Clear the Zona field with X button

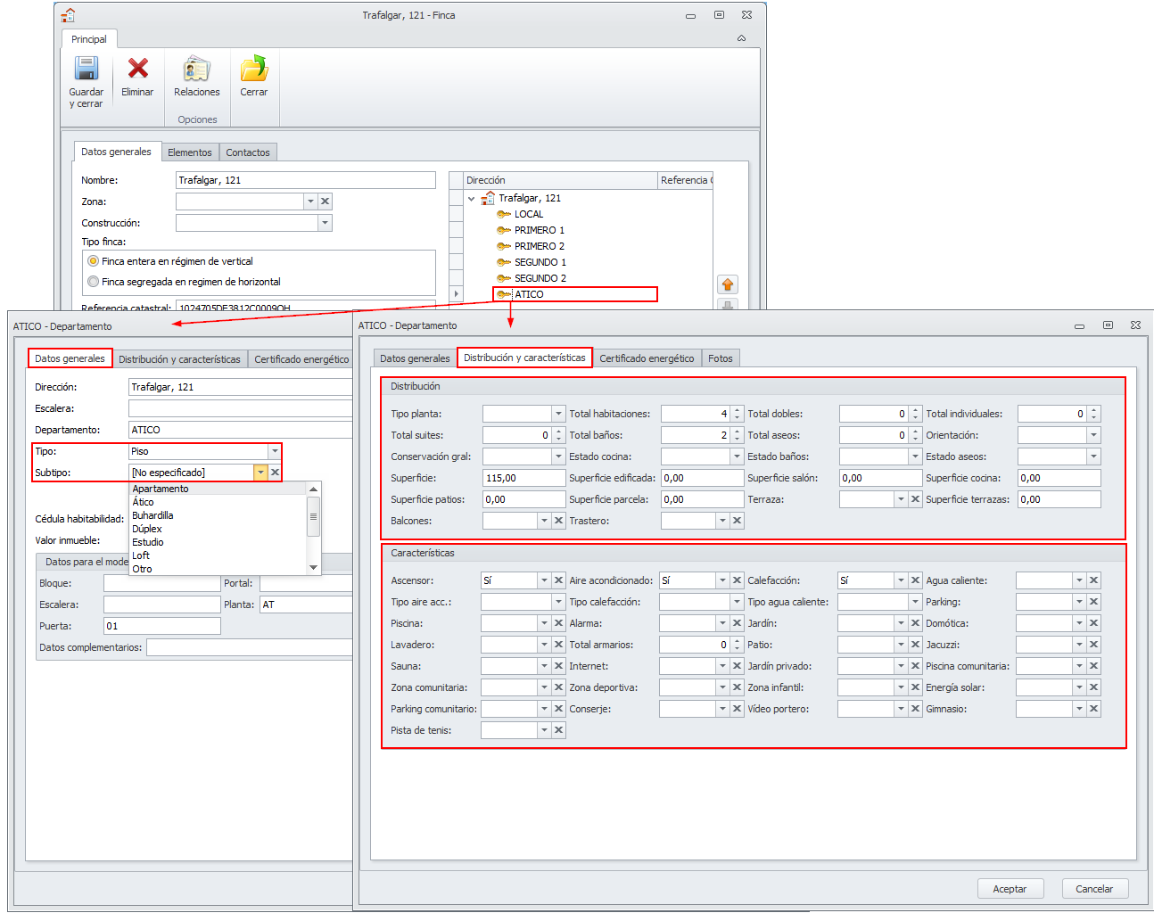[x=326, y=202]
